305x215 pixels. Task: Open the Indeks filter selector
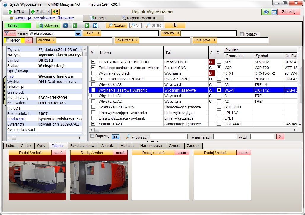(x=168, y=33)
